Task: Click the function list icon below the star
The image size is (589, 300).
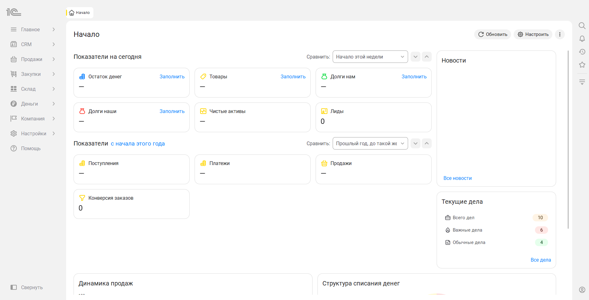Action: (582, 82)
